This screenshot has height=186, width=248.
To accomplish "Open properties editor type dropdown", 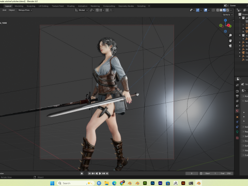I will pyautogui.click(x=238, y=79).
